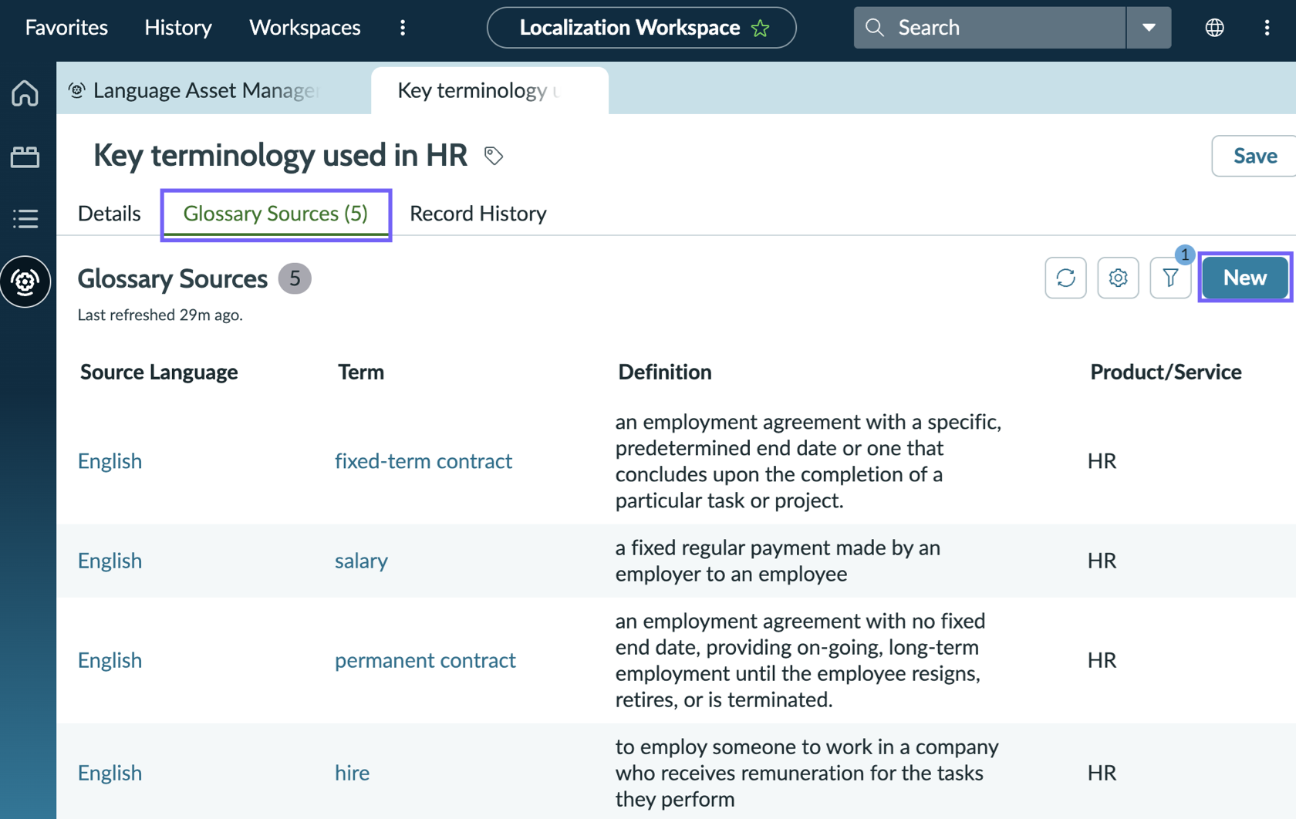Open the hire term link
This screenshot has height=819, width=1296.
[352, 773]
